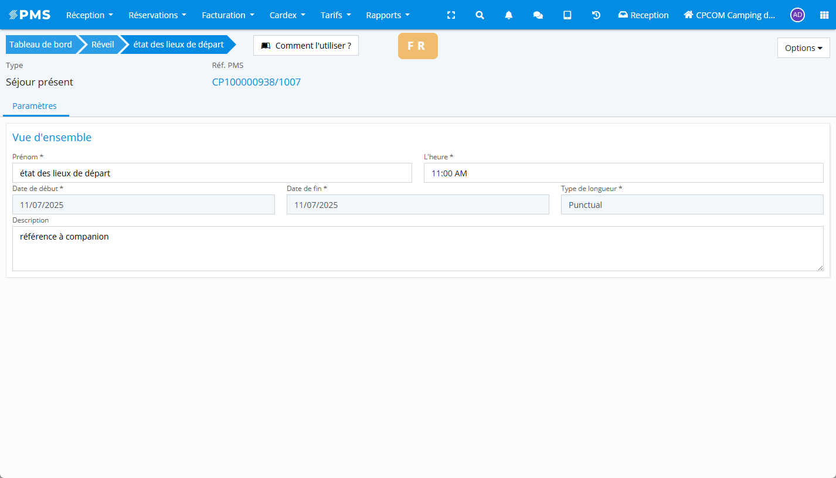The image size is (836, 478).
Task: Open the history clock icon
Action: point(596,15)
